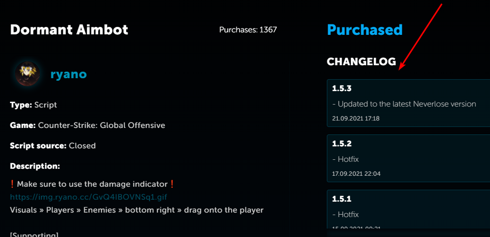Click ryano's profile avatar image
Viewport: 490px width, 237px height.
tap(24, 74)
